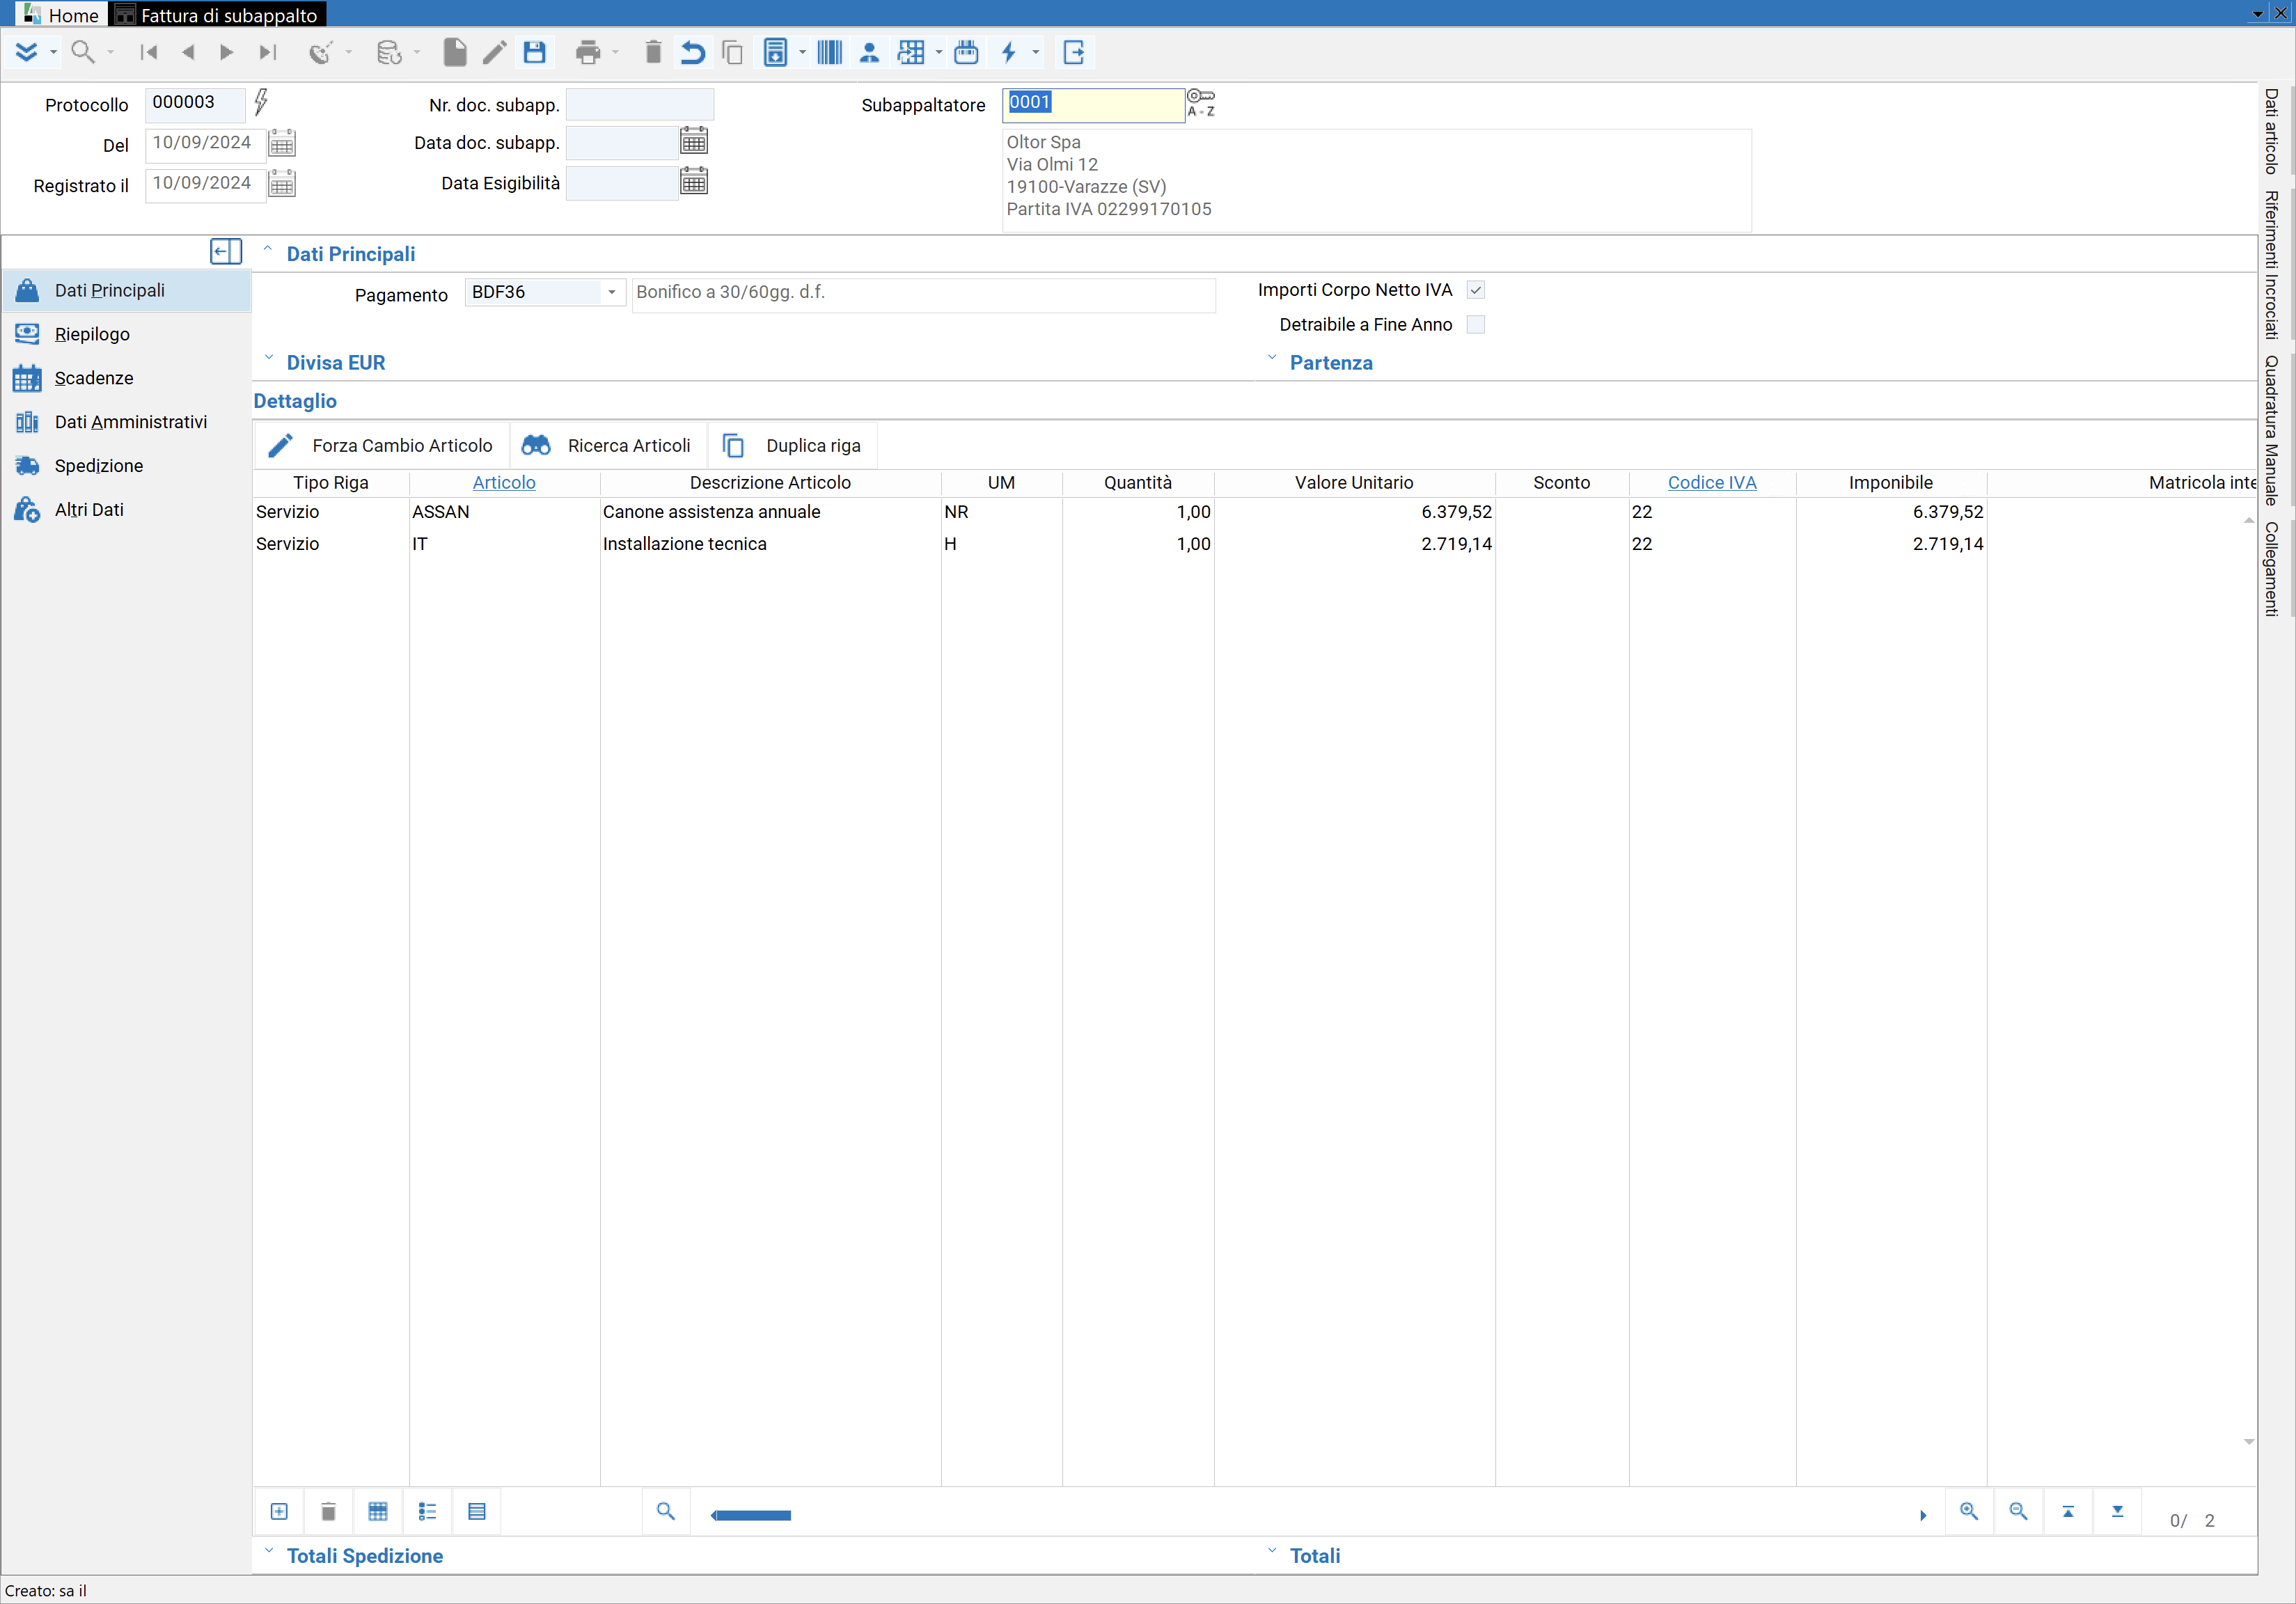This screenshot has width=2296, height=1604.
Task: Go to next record arrow
Action: 227,52
